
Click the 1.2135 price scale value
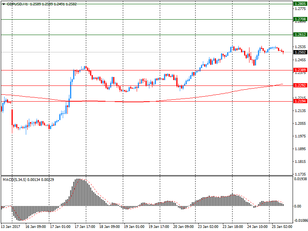click(300, 111)
